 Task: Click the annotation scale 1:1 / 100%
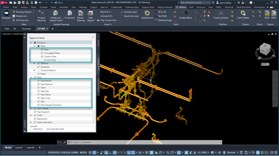click(203, 153)
